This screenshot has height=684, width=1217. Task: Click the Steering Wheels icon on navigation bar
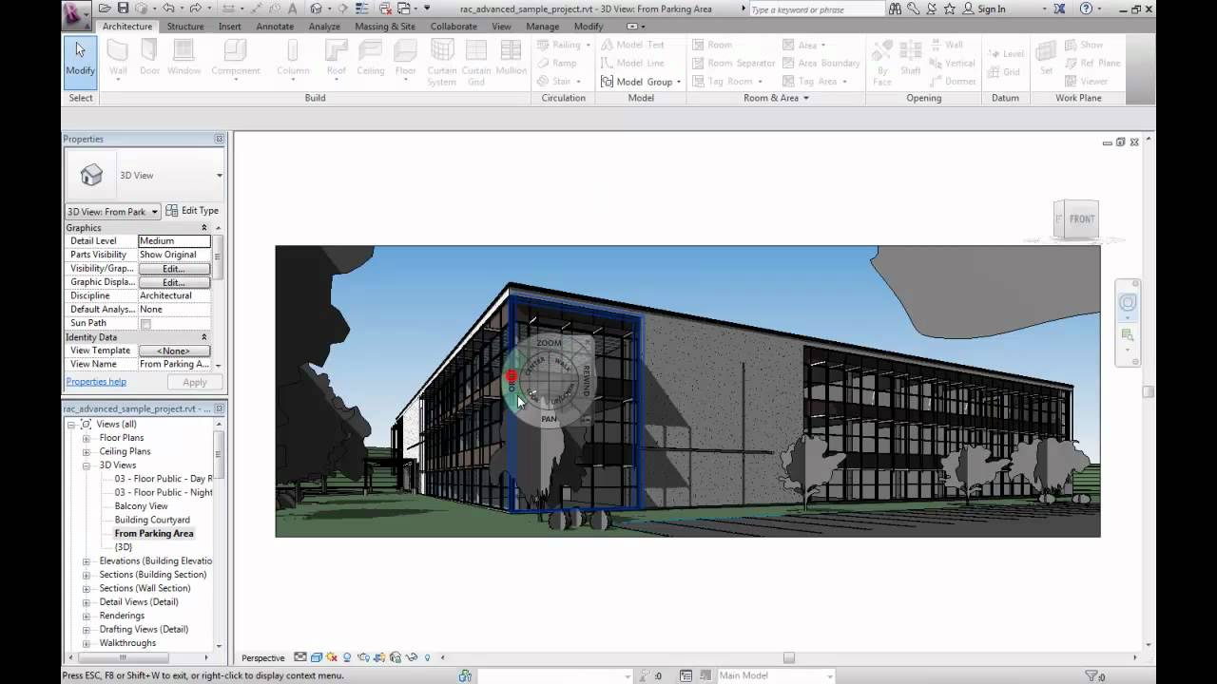(1128, 303)
